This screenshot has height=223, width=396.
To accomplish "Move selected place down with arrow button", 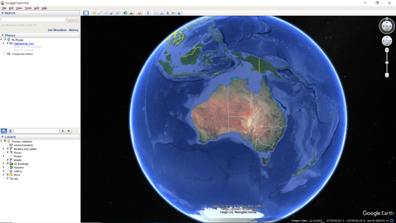I will coord(69,131).
